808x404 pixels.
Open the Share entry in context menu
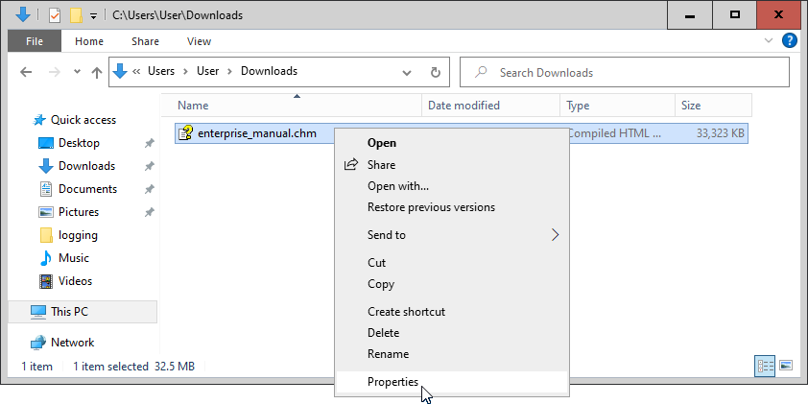(x=381, y=165)
